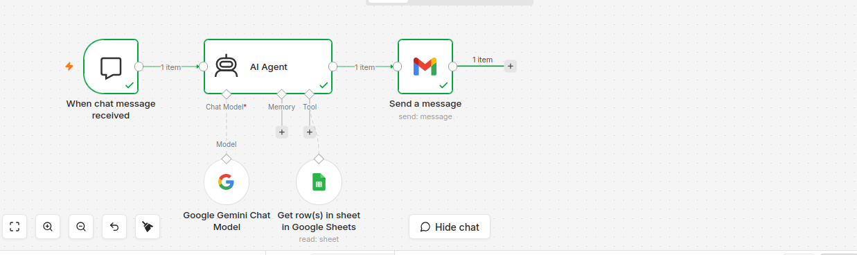Click the Memory diamond connector on AI Agent
The height and width of the screenshot is (255, 857).
pos(282,94)
